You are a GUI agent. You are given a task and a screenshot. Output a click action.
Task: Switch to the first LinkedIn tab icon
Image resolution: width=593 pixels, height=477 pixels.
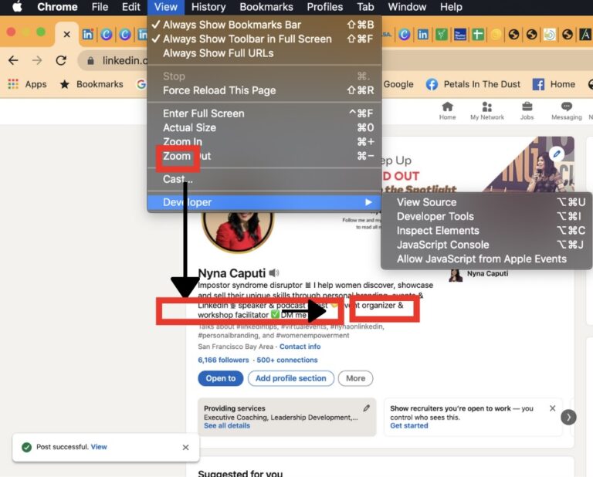click(x=88, y=35)
